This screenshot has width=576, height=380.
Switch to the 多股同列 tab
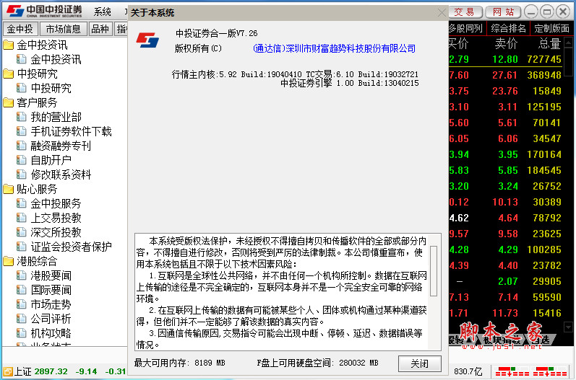[x=465, y=28]
